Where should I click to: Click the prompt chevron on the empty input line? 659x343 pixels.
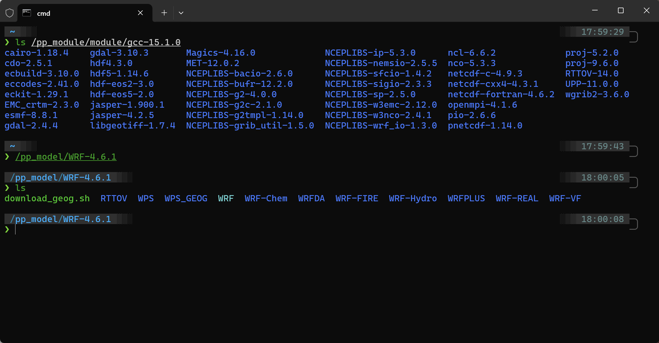[x=7, y=230]
